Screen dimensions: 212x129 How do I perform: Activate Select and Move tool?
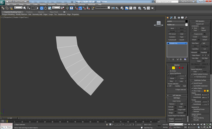click(42, 8)
